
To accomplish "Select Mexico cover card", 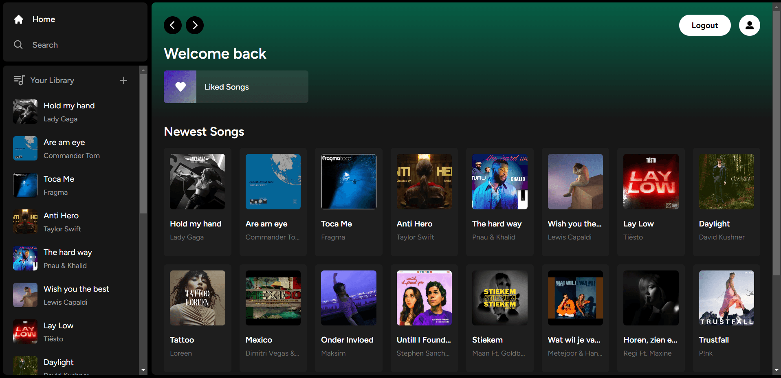I will click(273, 298).
